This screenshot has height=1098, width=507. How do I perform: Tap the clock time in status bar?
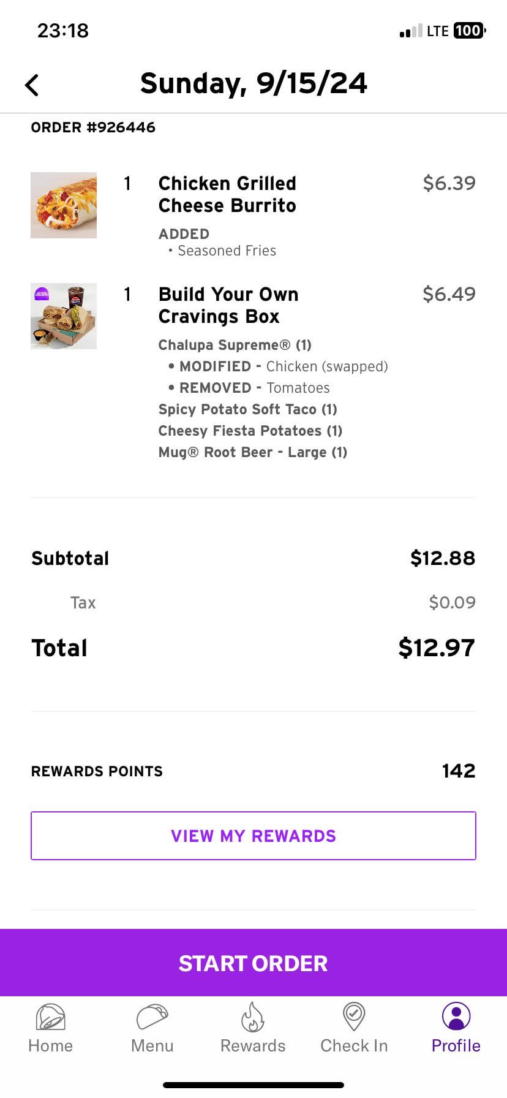tap(63, 31)
